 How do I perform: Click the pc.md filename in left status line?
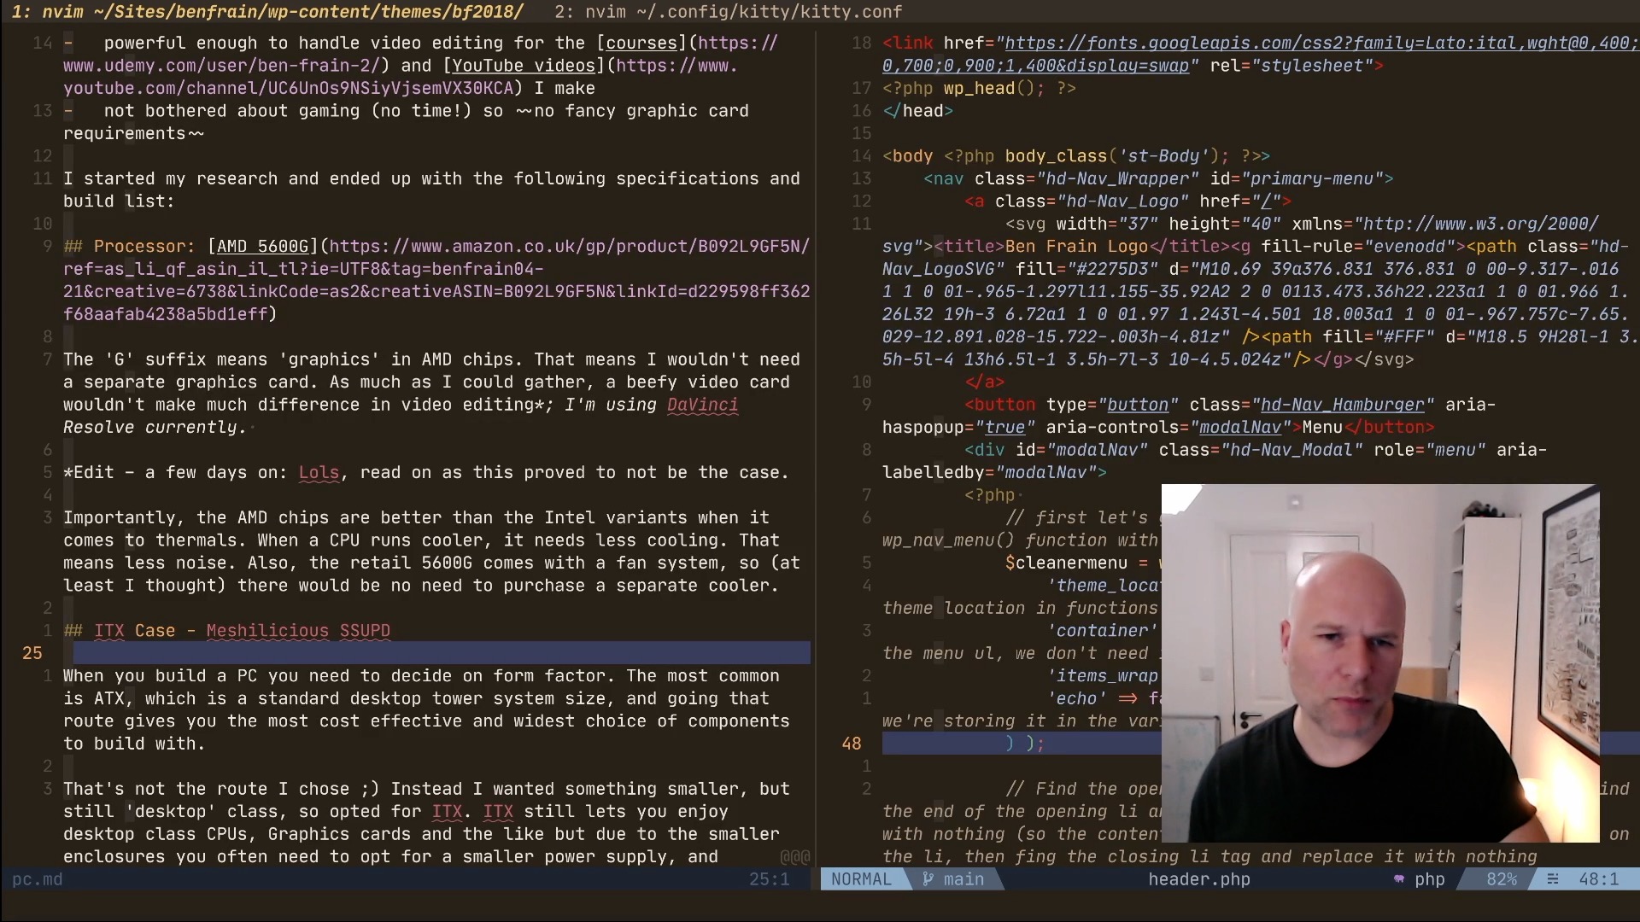coord(38,879)
